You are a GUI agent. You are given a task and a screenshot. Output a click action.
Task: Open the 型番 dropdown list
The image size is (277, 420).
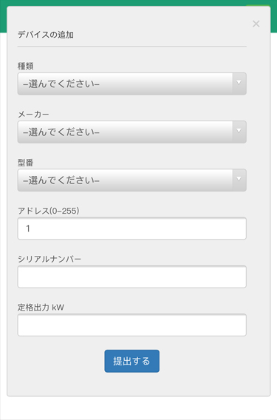(132, 180)
